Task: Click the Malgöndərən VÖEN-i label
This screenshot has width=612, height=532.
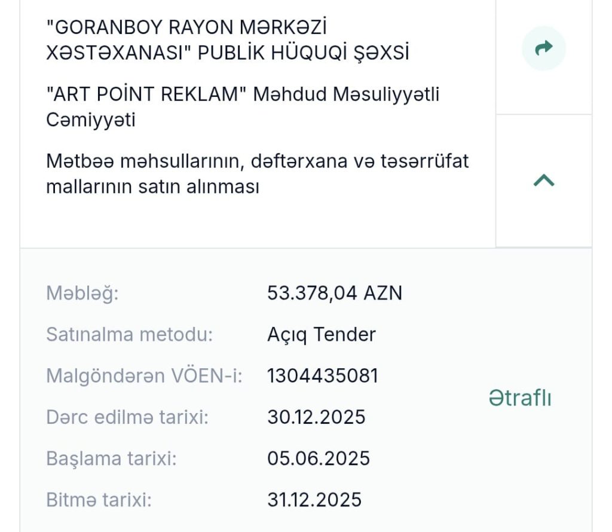Action: tap(144, 376)
